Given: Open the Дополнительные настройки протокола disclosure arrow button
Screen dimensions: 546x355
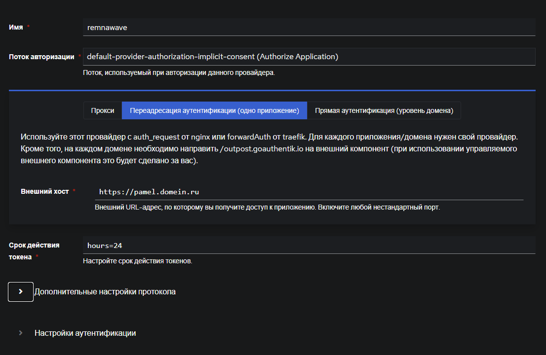Looking at the screenshot, I should pos(20,291).
